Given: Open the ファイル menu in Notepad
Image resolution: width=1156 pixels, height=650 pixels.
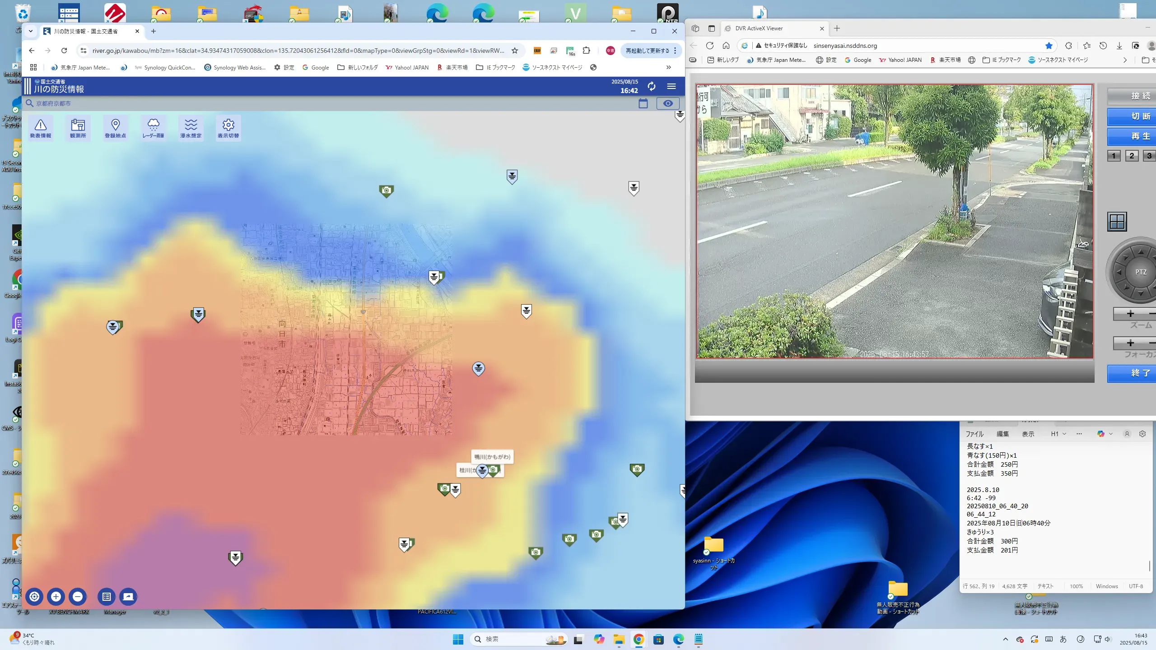Looking at the screenshot, I should pyautogui.click(x=974, y=434).
